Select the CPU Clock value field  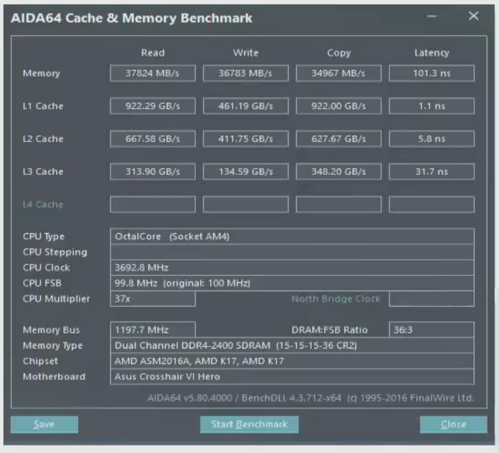coord(292,267)
